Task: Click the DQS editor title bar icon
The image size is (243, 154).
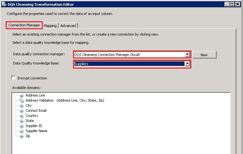Action: pyautogui.click(x=4, y=4)
